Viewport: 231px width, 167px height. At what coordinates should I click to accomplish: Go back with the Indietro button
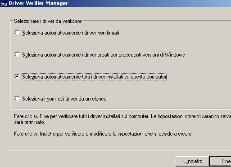(x=192, y=161)
